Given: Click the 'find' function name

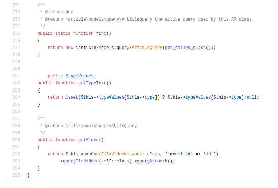Looking at the screenshot, I should coord(101,33).
